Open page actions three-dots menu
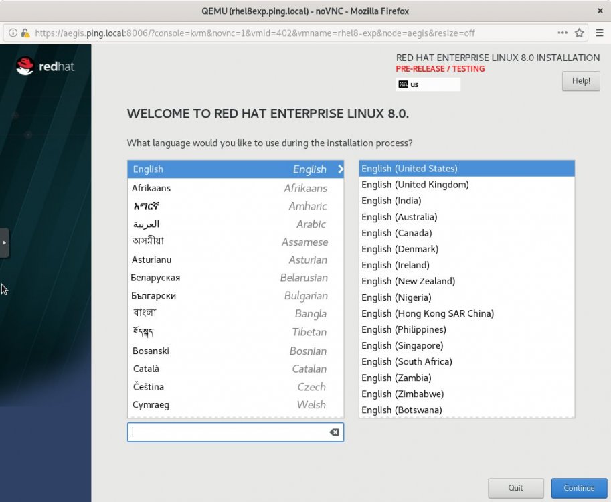This screenshot has width=611, height=502. 562,33
